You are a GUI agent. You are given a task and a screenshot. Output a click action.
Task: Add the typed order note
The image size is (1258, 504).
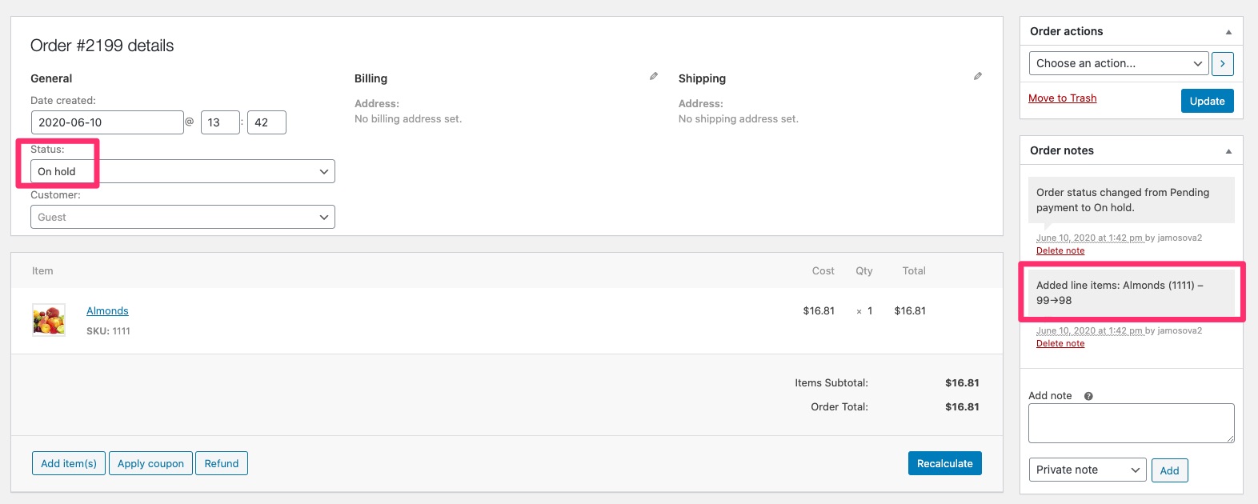(x=1170, y=470)
